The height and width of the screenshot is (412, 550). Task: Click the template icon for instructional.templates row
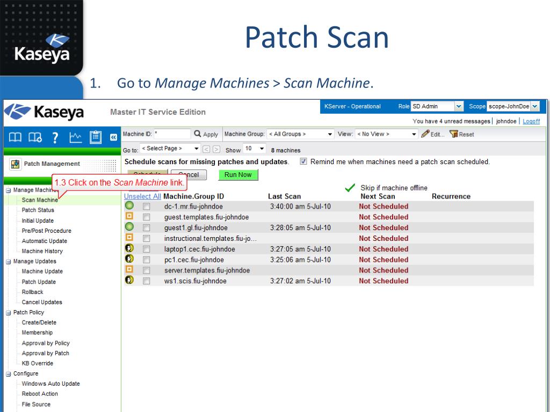[129, 237]
